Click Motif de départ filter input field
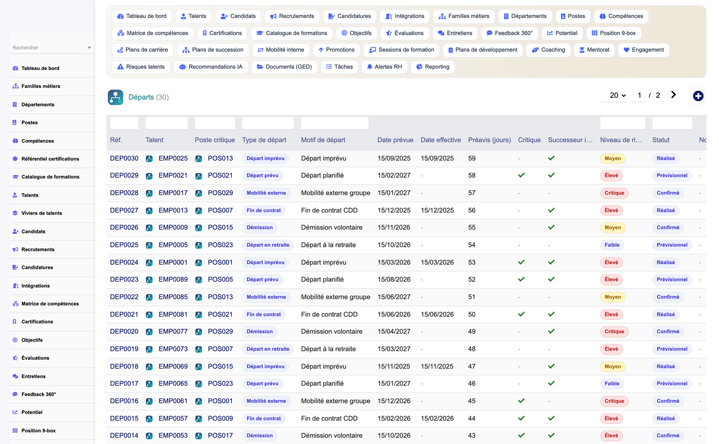Viewport: 719px width, 444px height. [x=335, y=123]
